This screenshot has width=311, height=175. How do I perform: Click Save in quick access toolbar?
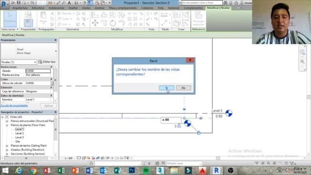coord(18,2)
